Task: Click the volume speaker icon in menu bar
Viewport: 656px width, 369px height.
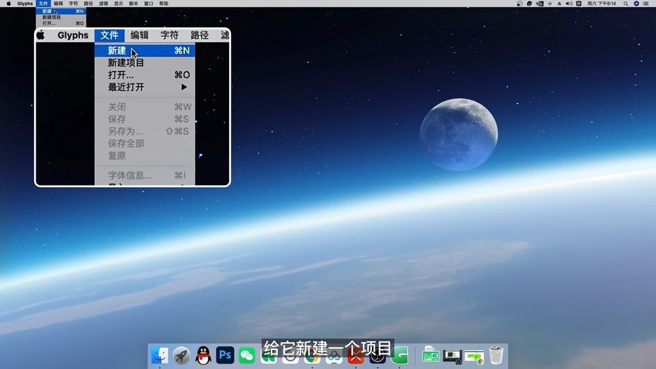Action: (569, 3)
